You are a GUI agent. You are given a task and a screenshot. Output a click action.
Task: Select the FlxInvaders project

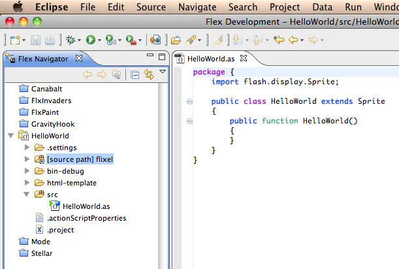pos(51,101)
